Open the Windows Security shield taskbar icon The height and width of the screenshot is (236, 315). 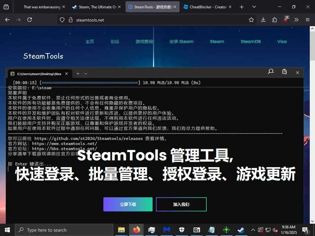click(181, 230)
